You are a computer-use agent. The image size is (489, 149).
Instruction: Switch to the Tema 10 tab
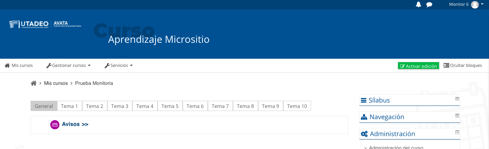point(297,106)
